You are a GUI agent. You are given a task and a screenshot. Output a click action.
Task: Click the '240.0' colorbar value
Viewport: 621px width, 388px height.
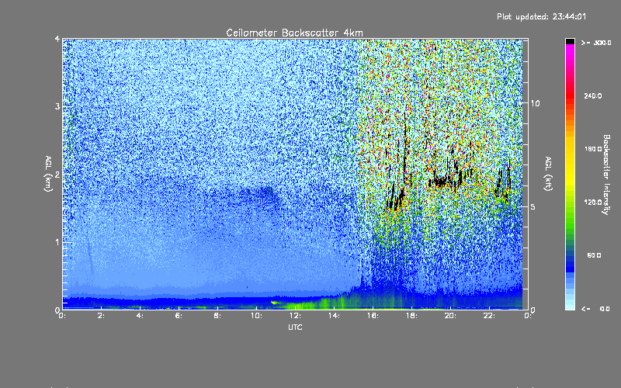click(593, 95)
